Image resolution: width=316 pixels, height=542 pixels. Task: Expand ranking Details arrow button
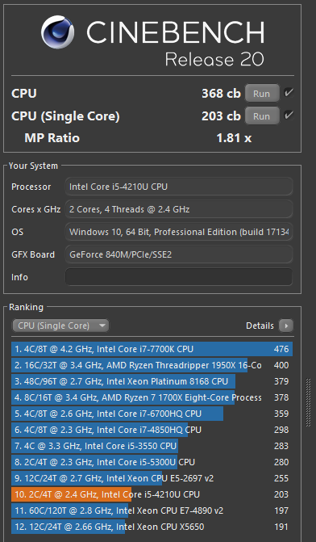pos(286,326)
